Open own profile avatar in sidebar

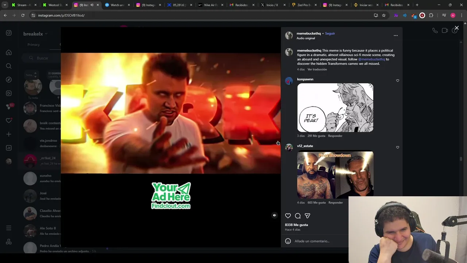[x=9, y=161]
